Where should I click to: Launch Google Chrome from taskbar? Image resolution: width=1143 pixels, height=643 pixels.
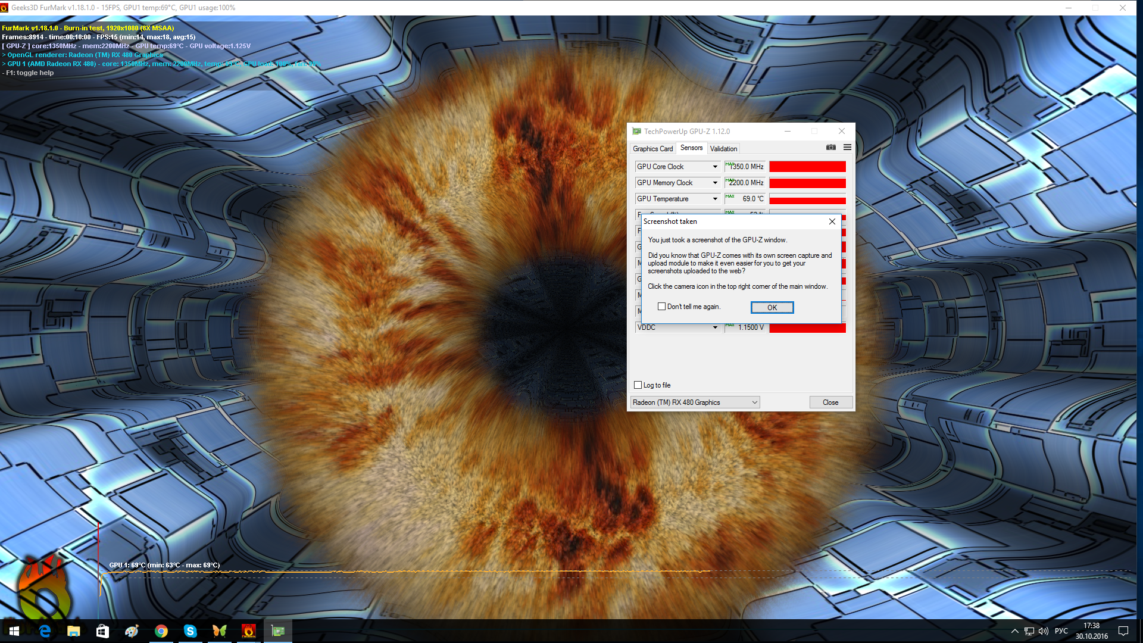click(x=161, y=631)
